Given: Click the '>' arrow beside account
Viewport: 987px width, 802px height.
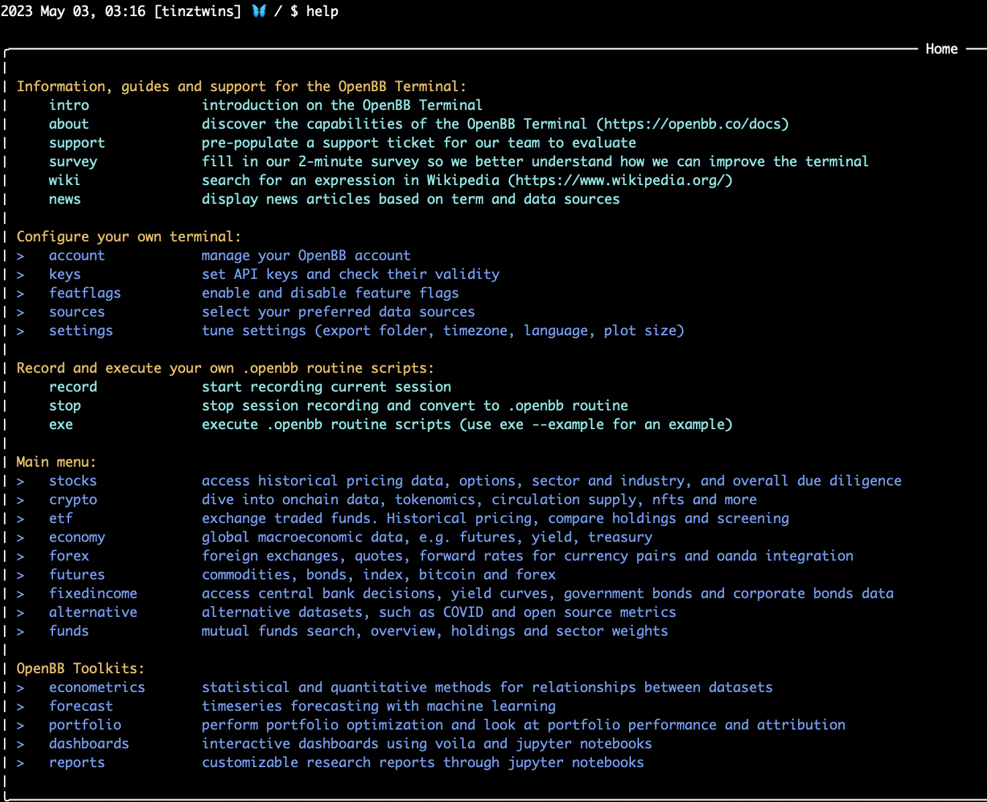Looking at the screenshot, I should (x=21, y=256).
